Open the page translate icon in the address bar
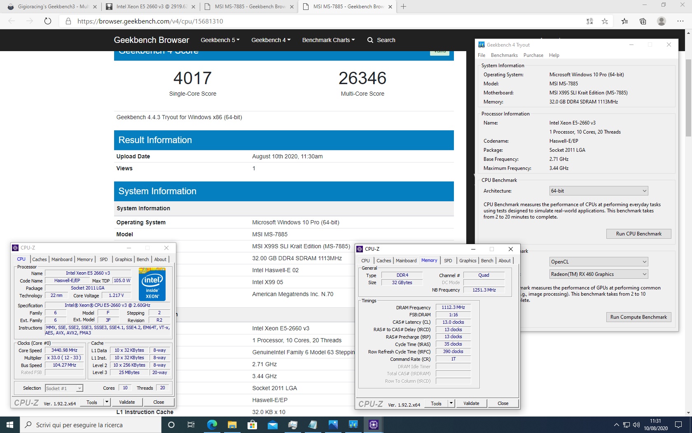The image size is (692, 433). (589, 21)
